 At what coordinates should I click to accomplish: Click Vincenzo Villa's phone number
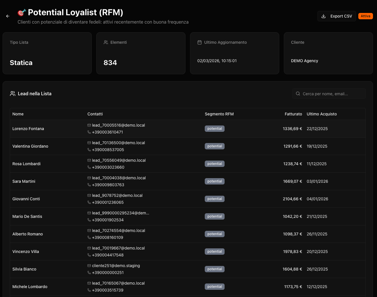coord(108,255)
